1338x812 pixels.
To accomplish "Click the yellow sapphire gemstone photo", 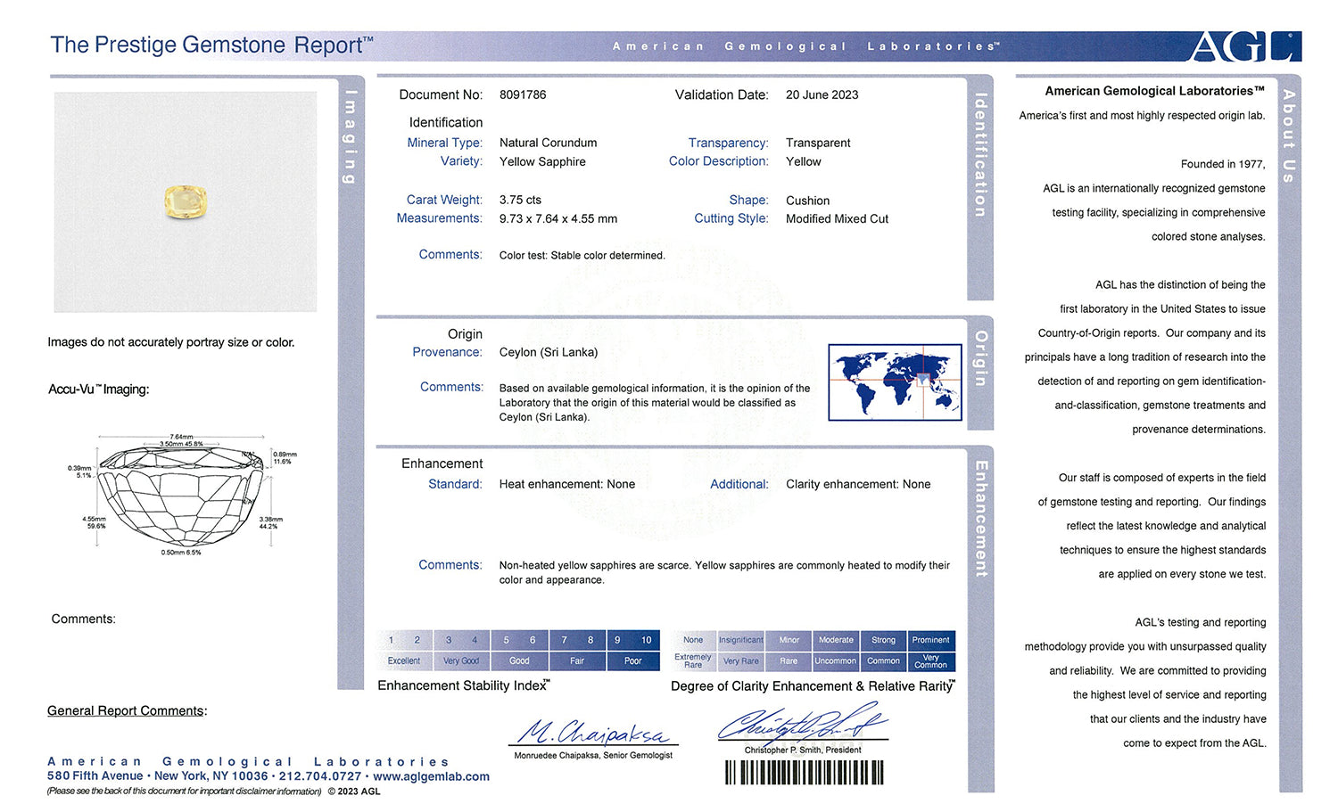I will [x=186, y=201].
